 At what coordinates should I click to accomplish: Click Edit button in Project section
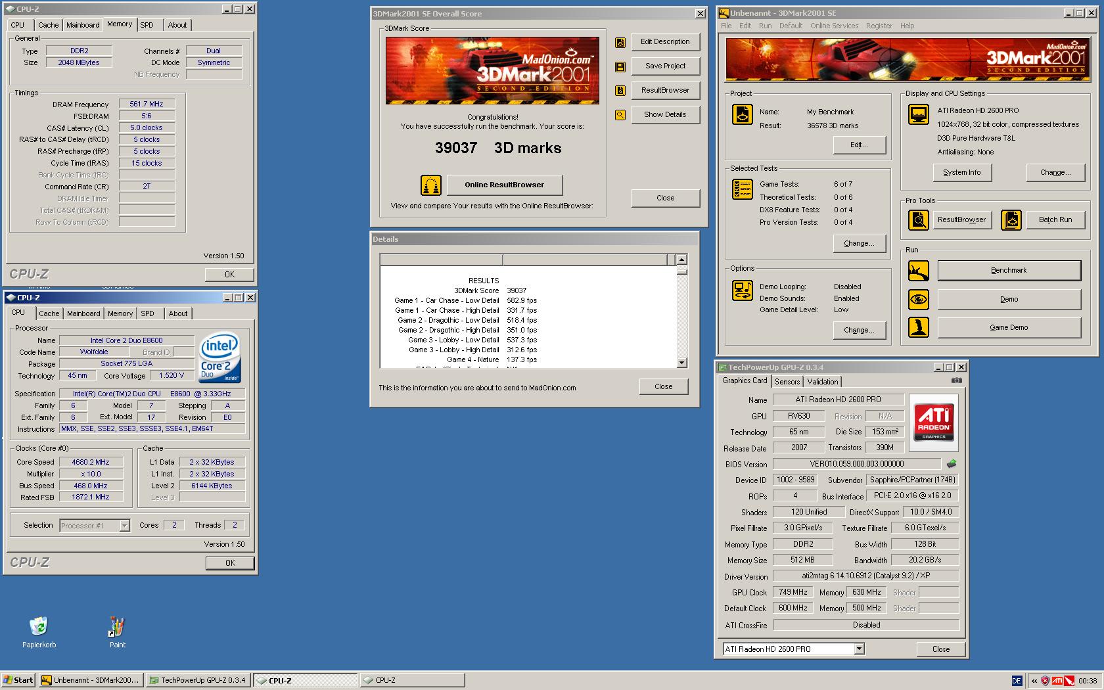(859, 145)
